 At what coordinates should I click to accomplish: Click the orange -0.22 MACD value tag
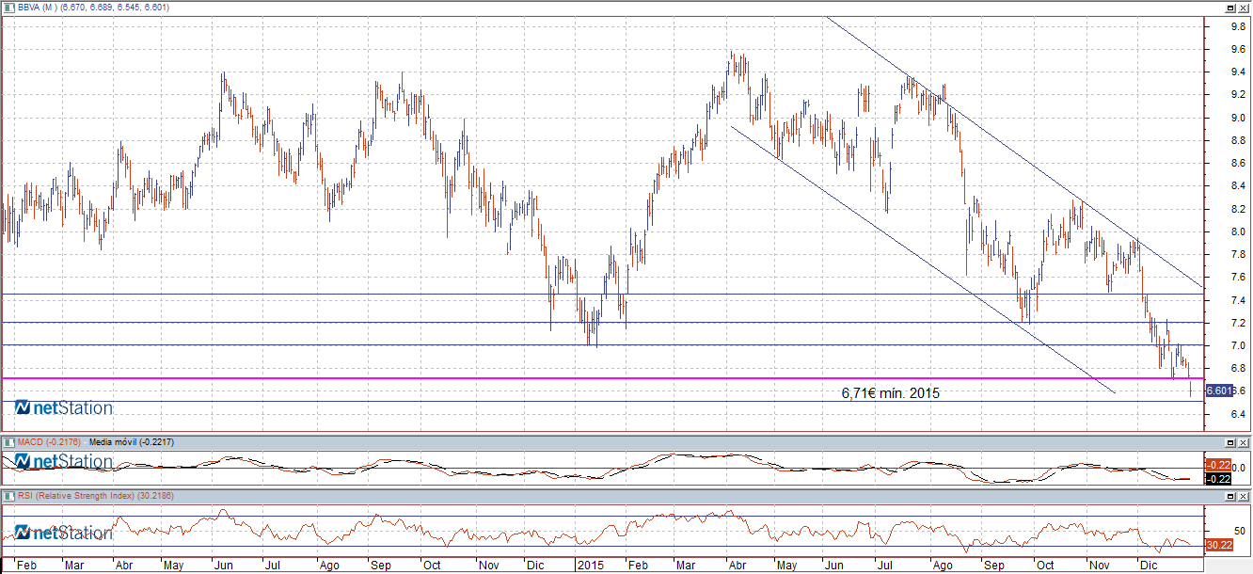(1219, 465)
